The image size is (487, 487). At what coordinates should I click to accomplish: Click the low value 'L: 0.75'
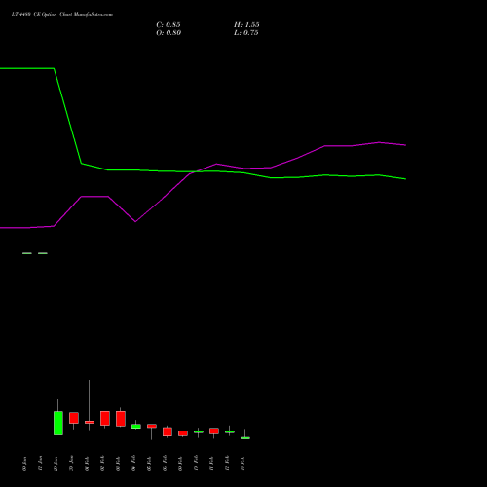[x=246, y=33]
